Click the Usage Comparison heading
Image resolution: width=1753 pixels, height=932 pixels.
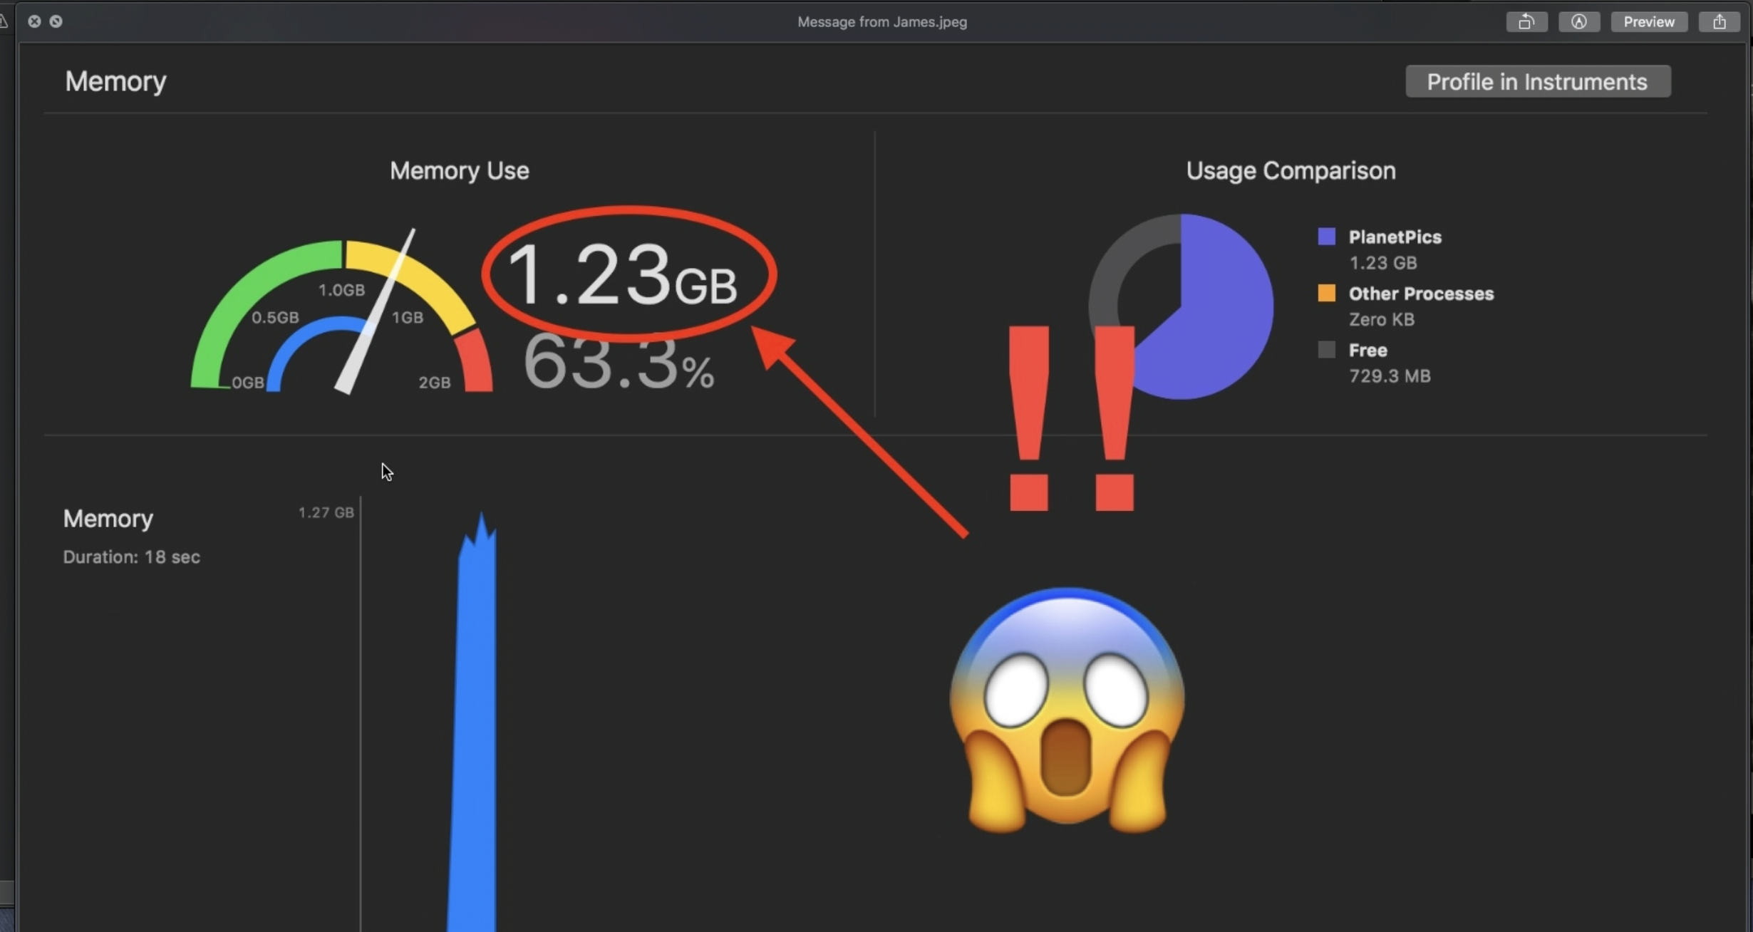click(1290, 171)
